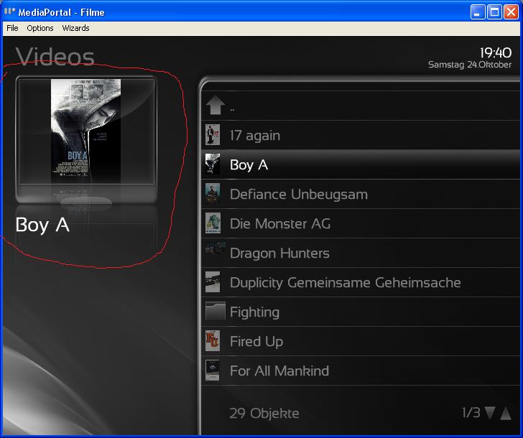
Task: Click the page up triangle arrow
Action: (x=506, y=413)
